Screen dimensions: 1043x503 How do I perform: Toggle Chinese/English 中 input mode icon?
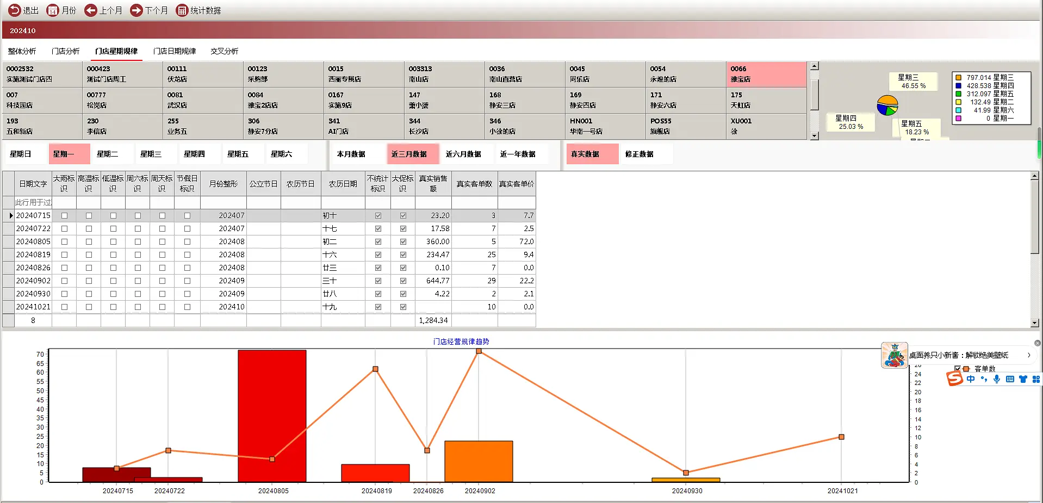click(x=971, y=379)
